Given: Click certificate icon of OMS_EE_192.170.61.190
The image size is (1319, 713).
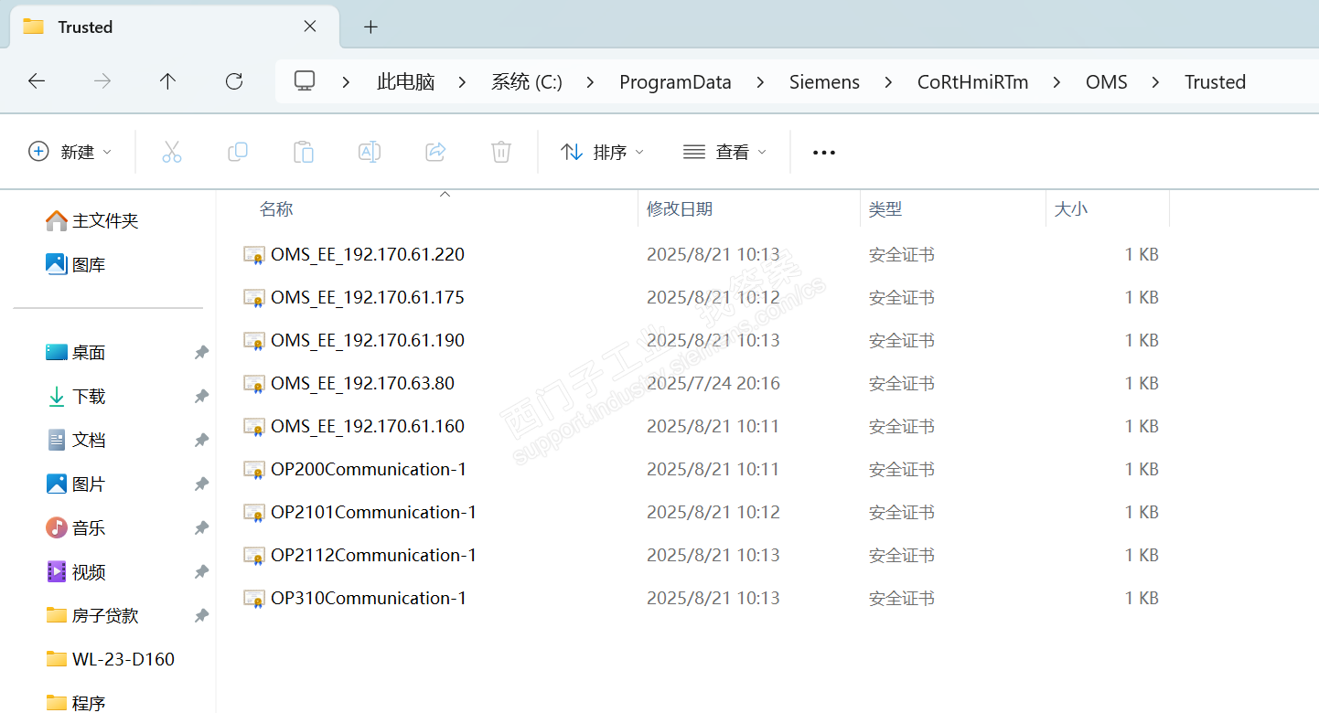Looking at the screenshot, I should click(254, 341).
